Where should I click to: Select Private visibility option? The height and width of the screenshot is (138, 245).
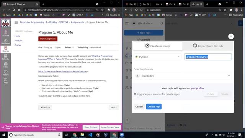(x=224, y=94)
